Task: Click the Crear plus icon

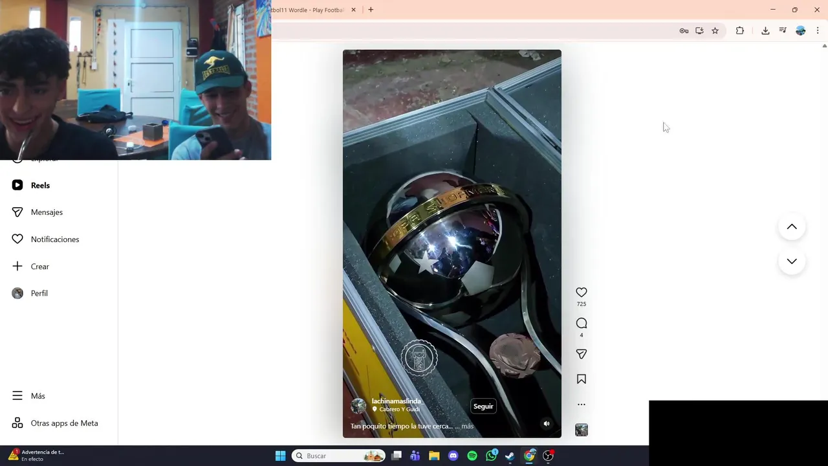Action: pos(17,267)
